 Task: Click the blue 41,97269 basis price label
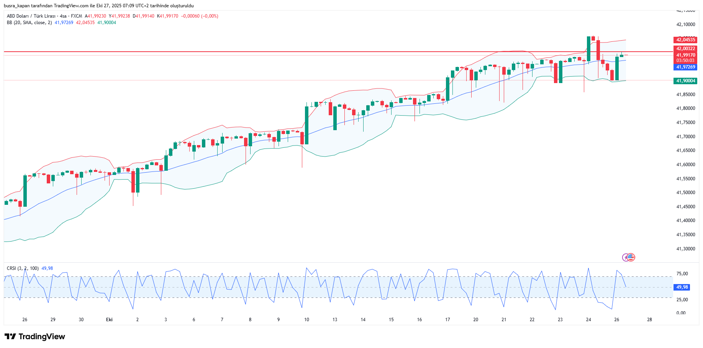click(x=685, y=67)
